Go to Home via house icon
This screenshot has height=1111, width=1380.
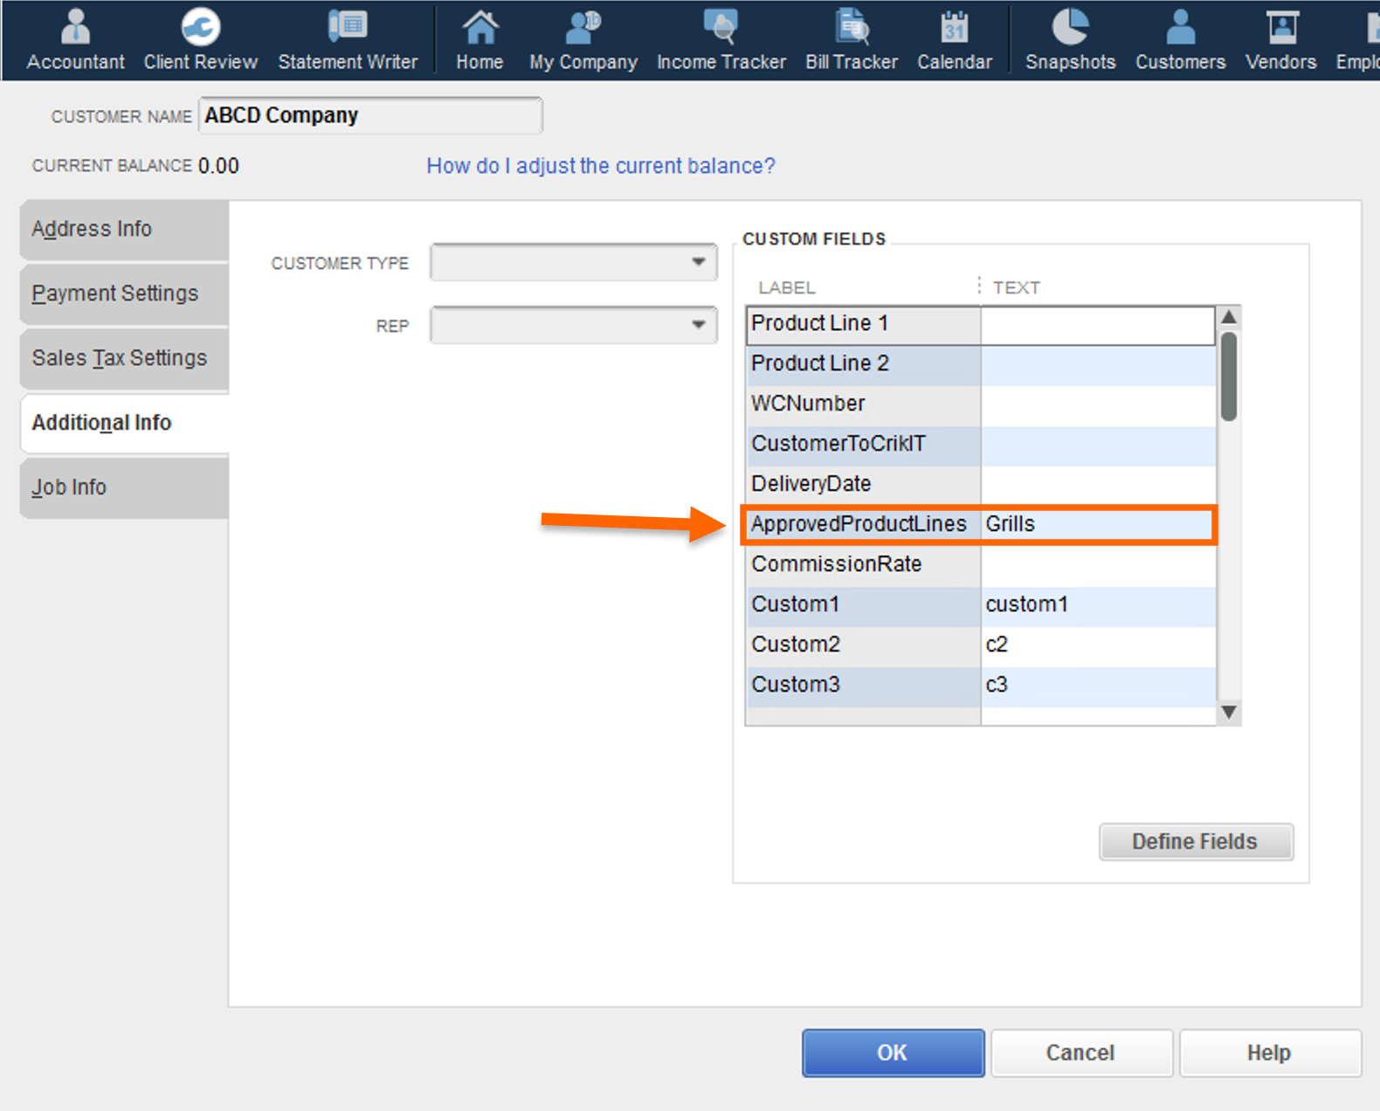[480, 39]
